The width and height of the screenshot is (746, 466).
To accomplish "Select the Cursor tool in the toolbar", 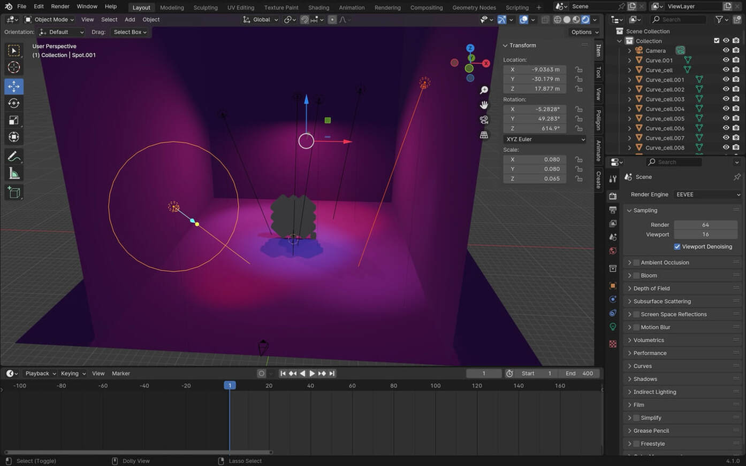I will (x=14, y=67).
